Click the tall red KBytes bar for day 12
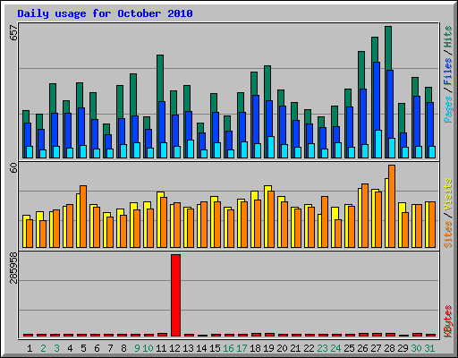This screenshot has height=358, width=458. 175,295
